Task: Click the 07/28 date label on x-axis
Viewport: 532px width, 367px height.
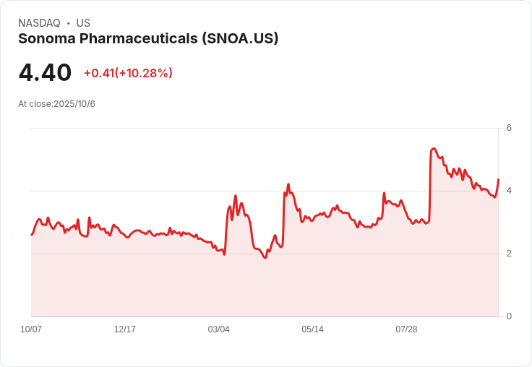Action: point(406,329)
